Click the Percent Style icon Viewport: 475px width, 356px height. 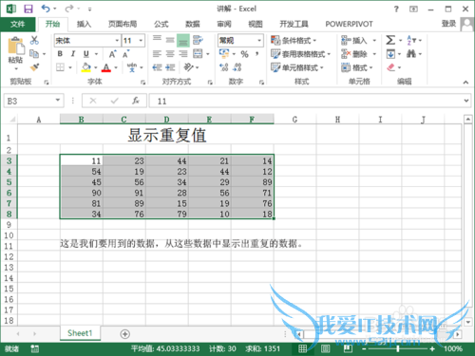tap(244, 54)
